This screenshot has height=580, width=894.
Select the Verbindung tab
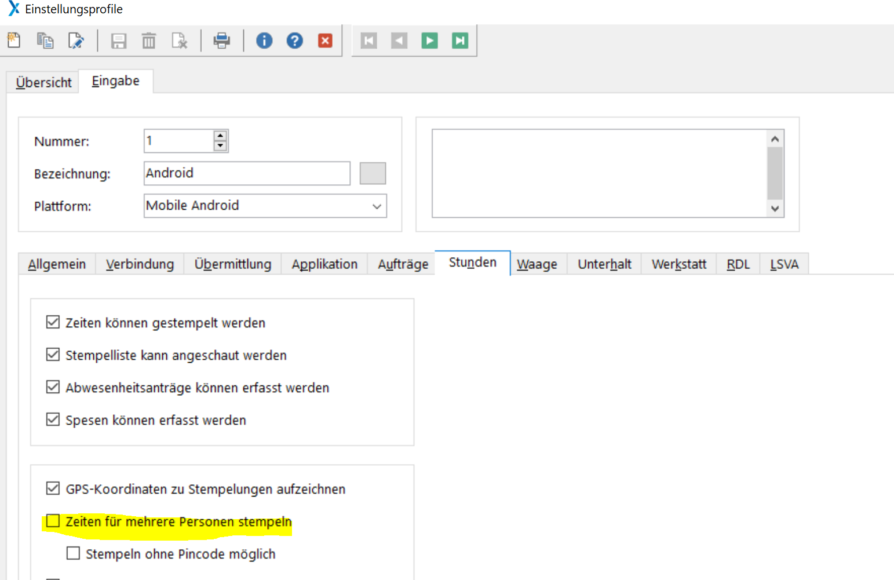tap(140, 264)
